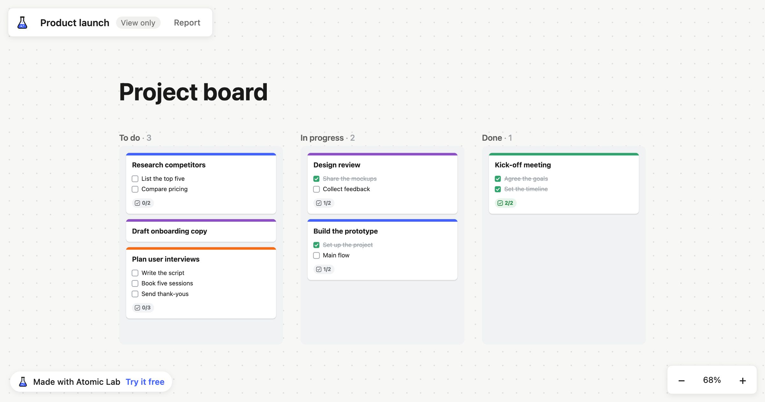The width and height of the screenshot is (765, 402).
Task: Check the List the top five checkbox
Action: pyautogui.click(x=135, y=179)
